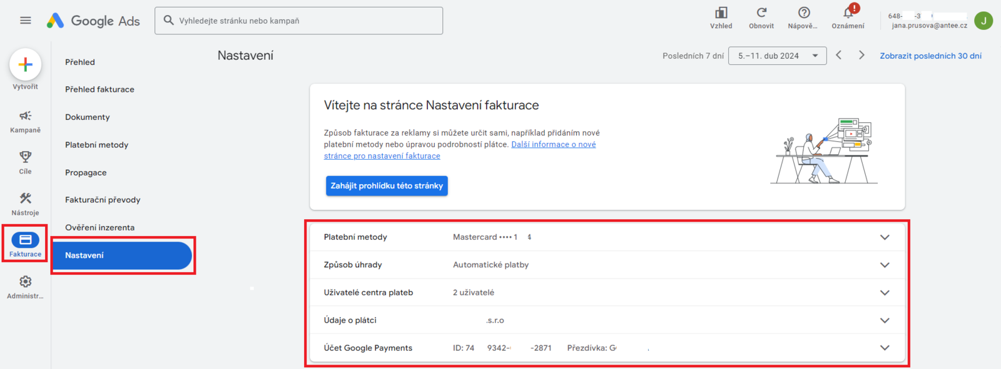Expand the Způsob úhrady row
Image resolution: width=1001 pixels, height=369 pixels.
click(885, 265)
